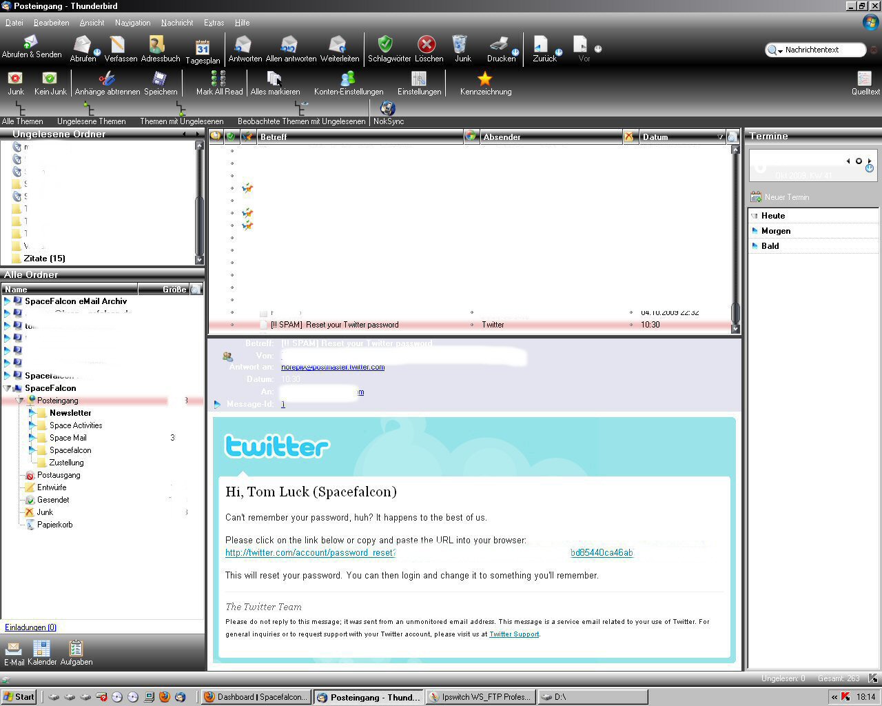This screenshot has height=706, width=882.
Task: Open the column picker in message list header
Action: (x=732, y=137)
